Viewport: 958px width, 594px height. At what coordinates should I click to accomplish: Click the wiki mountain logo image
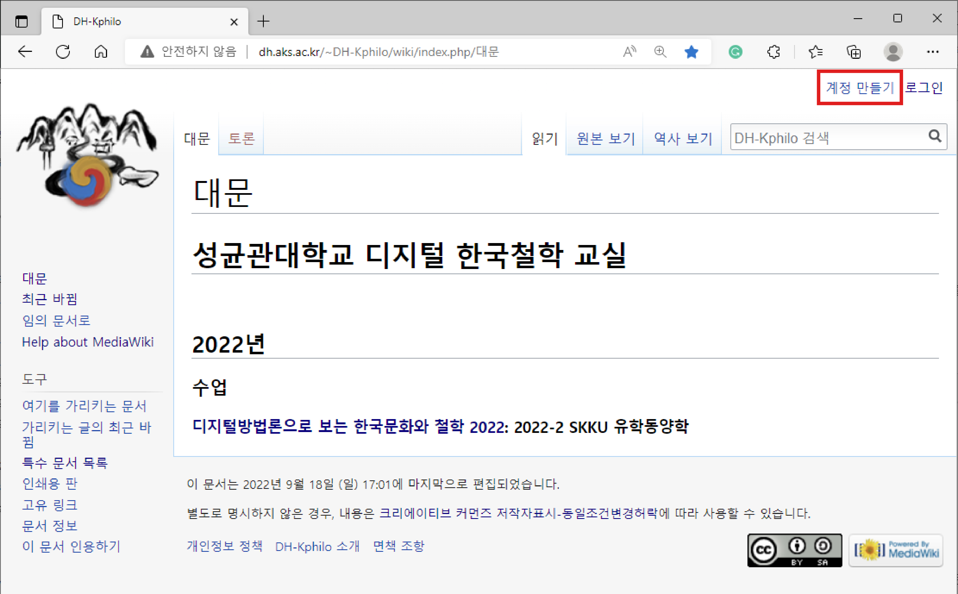pyautogui.click(x=87, y=155)
